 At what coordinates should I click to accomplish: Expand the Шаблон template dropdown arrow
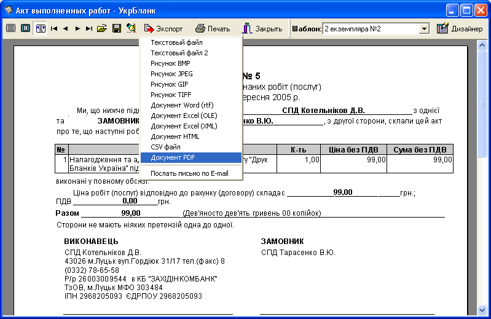tap(424, 29)
